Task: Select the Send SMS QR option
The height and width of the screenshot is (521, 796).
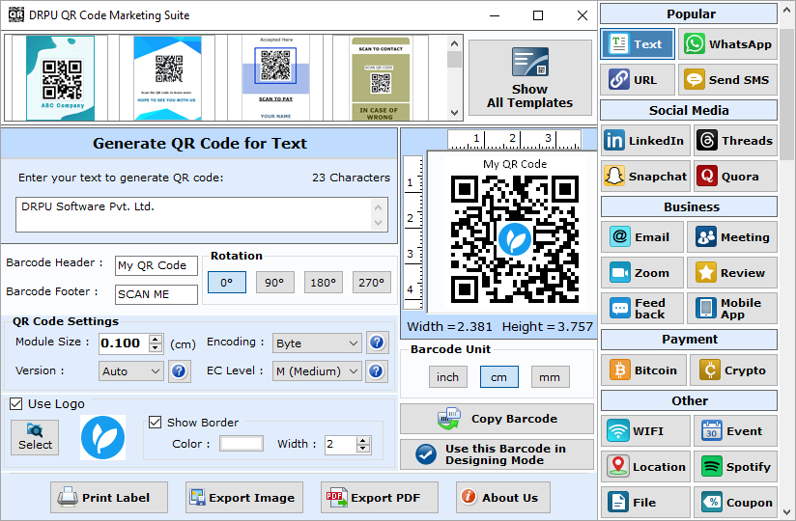Action: (727, 79)
